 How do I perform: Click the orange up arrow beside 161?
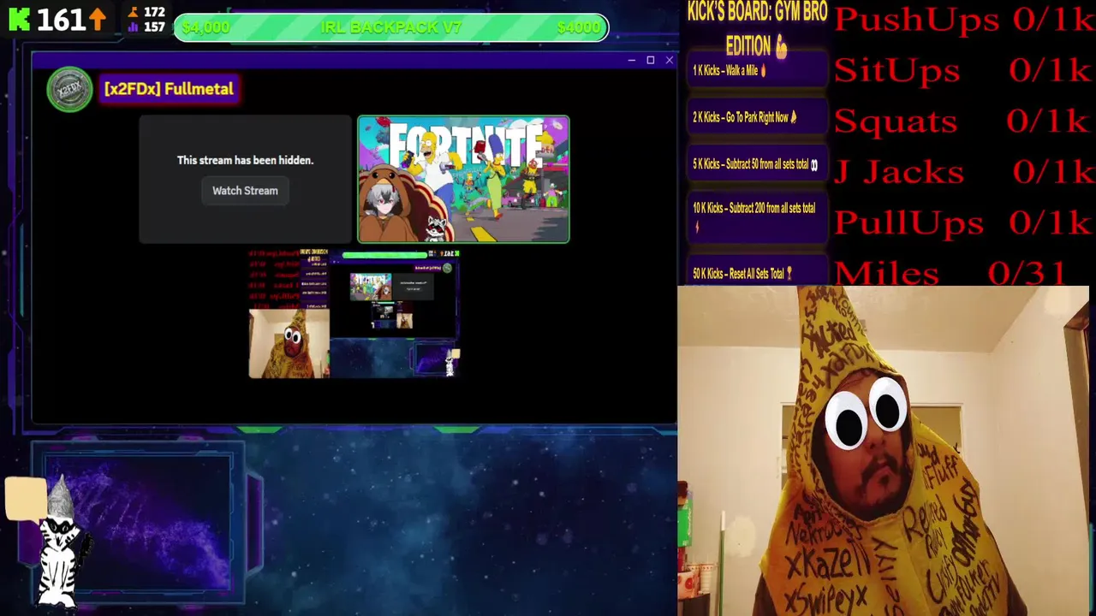97,18
